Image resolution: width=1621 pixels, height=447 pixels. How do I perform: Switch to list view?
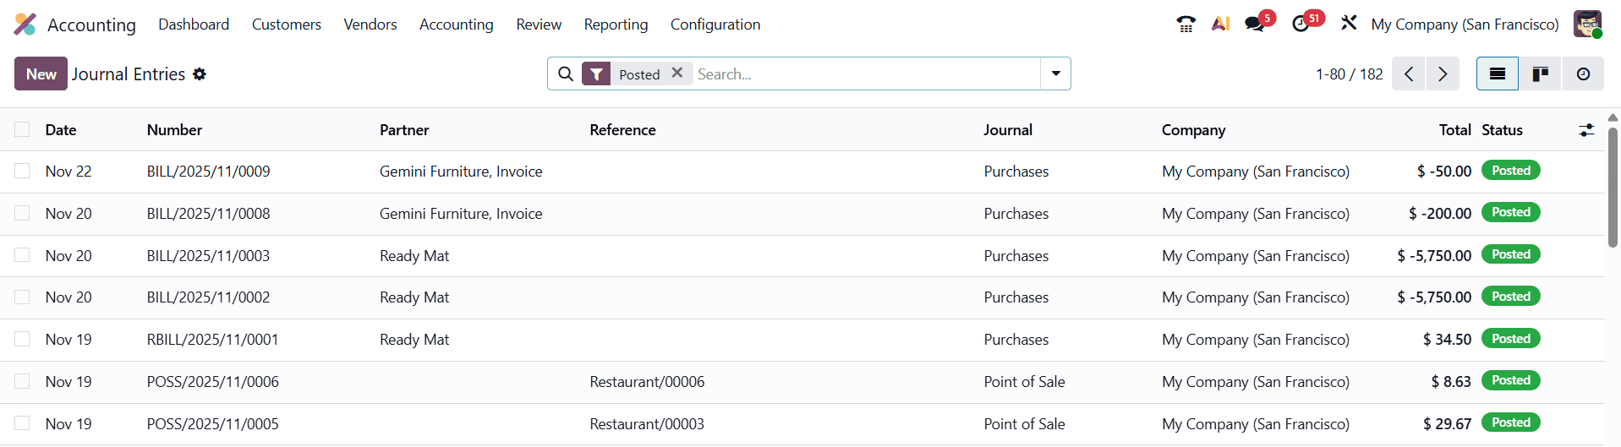point(1498,74)
